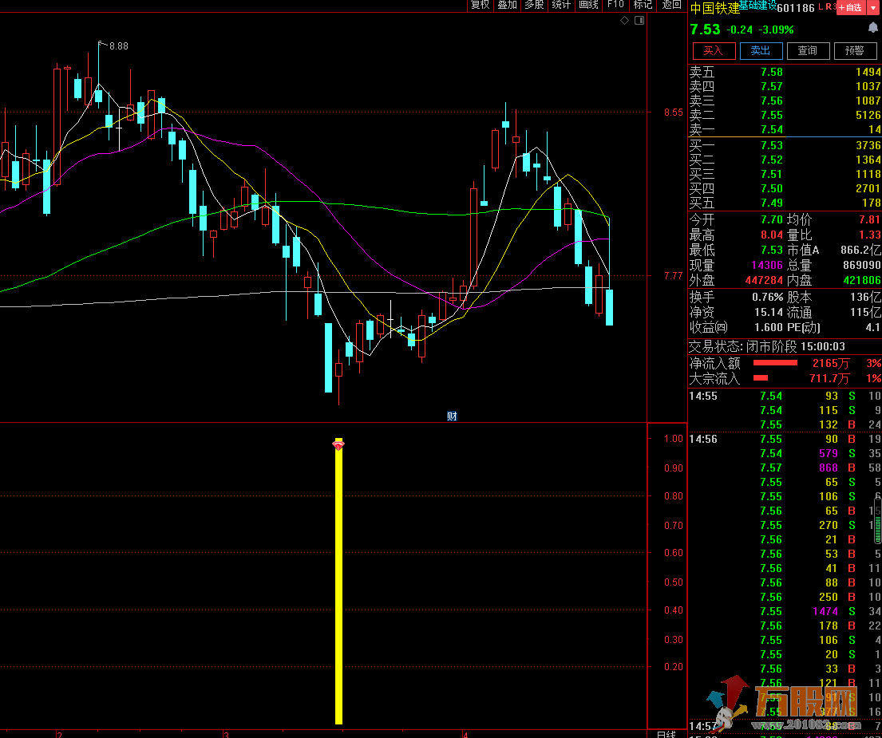Open the 画线 draw line menu item
The height and width of the screenshot is (738, 882).
[588, 5]
